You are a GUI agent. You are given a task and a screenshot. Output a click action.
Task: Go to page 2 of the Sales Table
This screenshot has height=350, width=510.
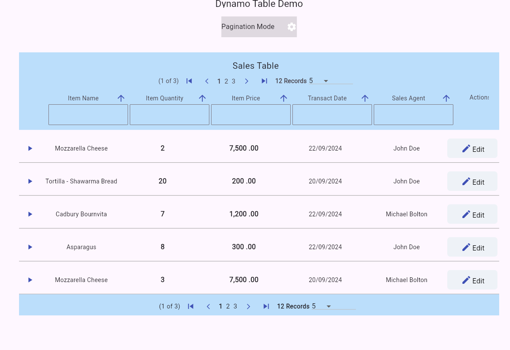click(226, 81)
